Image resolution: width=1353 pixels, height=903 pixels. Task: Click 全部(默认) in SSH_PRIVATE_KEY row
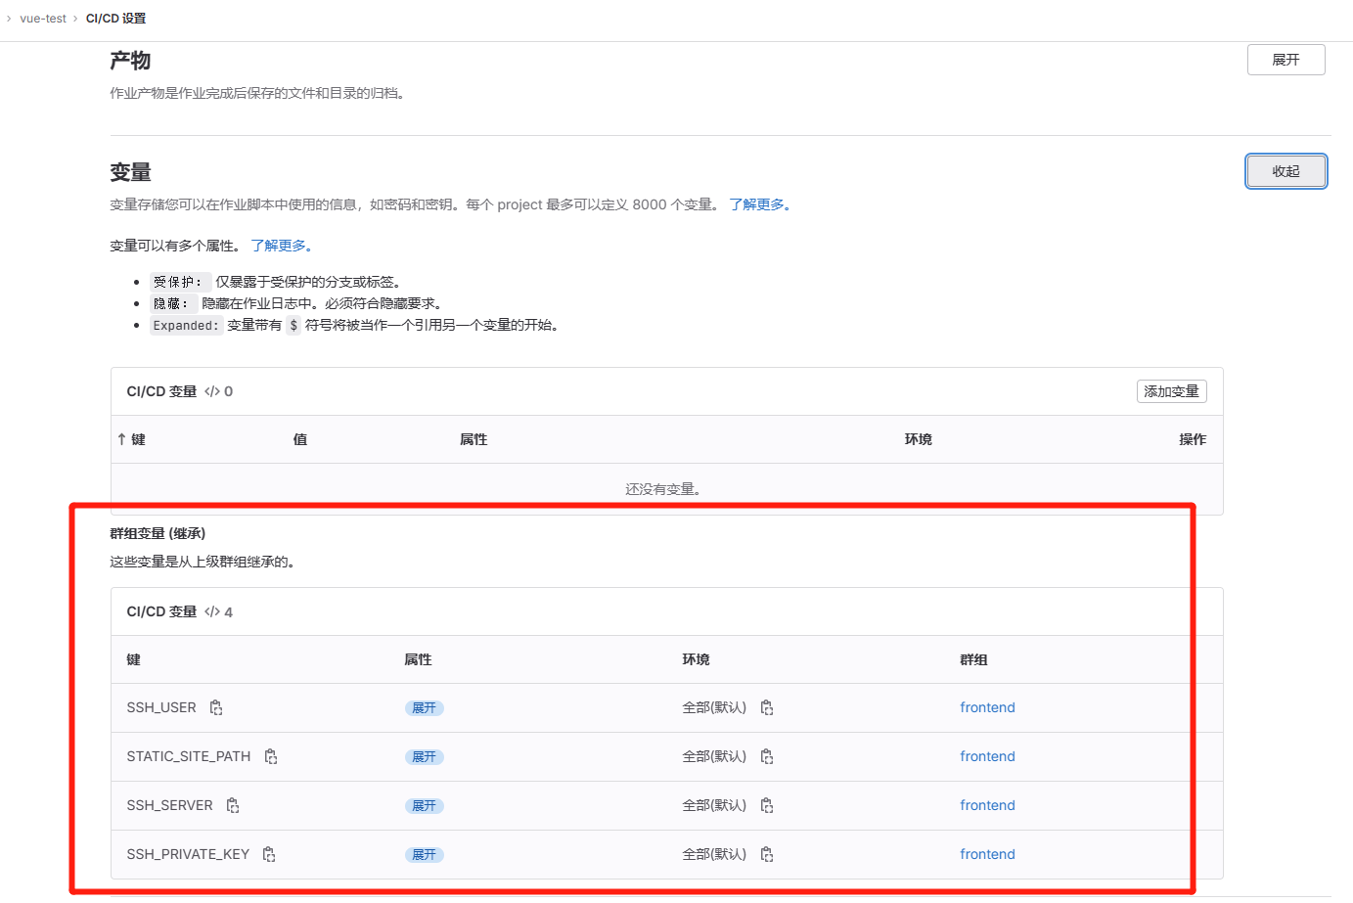coord(714,854)
